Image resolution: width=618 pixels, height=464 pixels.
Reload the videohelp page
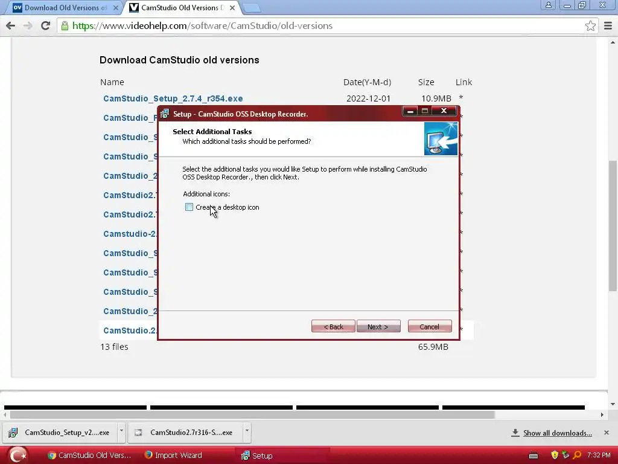click(45, 25)
